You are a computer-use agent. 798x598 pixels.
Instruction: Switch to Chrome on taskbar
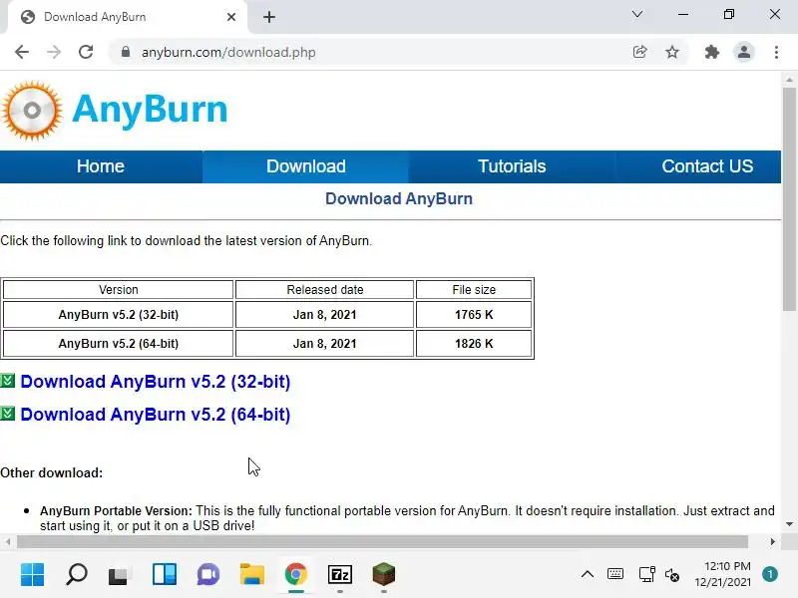point(295,575)
